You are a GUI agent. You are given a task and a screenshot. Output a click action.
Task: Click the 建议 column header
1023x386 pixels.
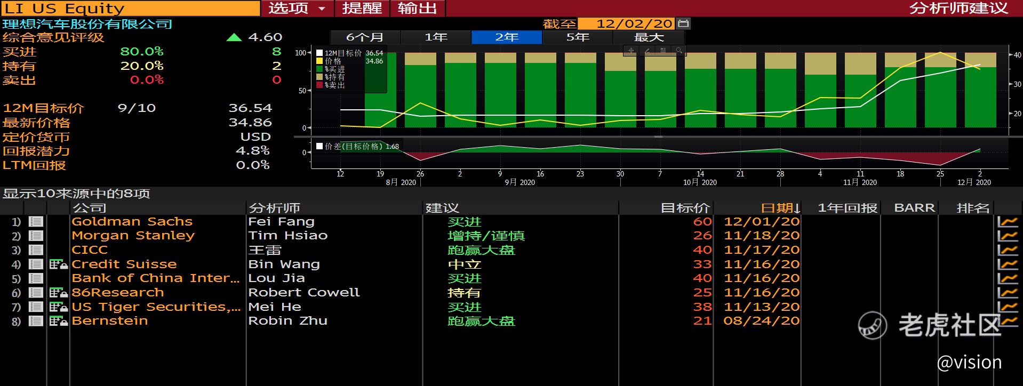[x=442, y=208]
